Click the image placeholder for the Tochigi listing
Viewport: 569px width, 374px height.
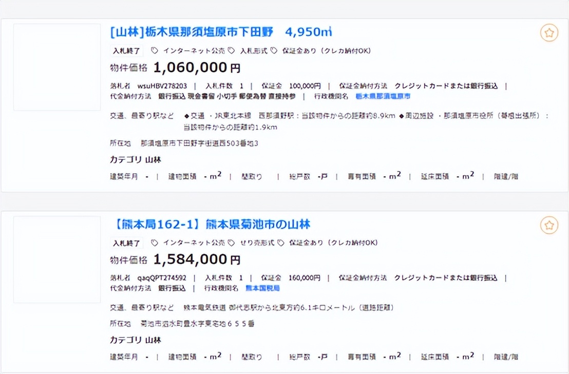click(x=56, y=67)
